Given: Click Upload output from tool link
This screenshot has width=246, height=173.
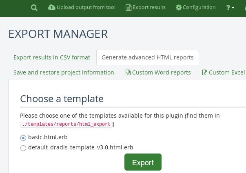Looking at the screenshot, I should [86, 7].
